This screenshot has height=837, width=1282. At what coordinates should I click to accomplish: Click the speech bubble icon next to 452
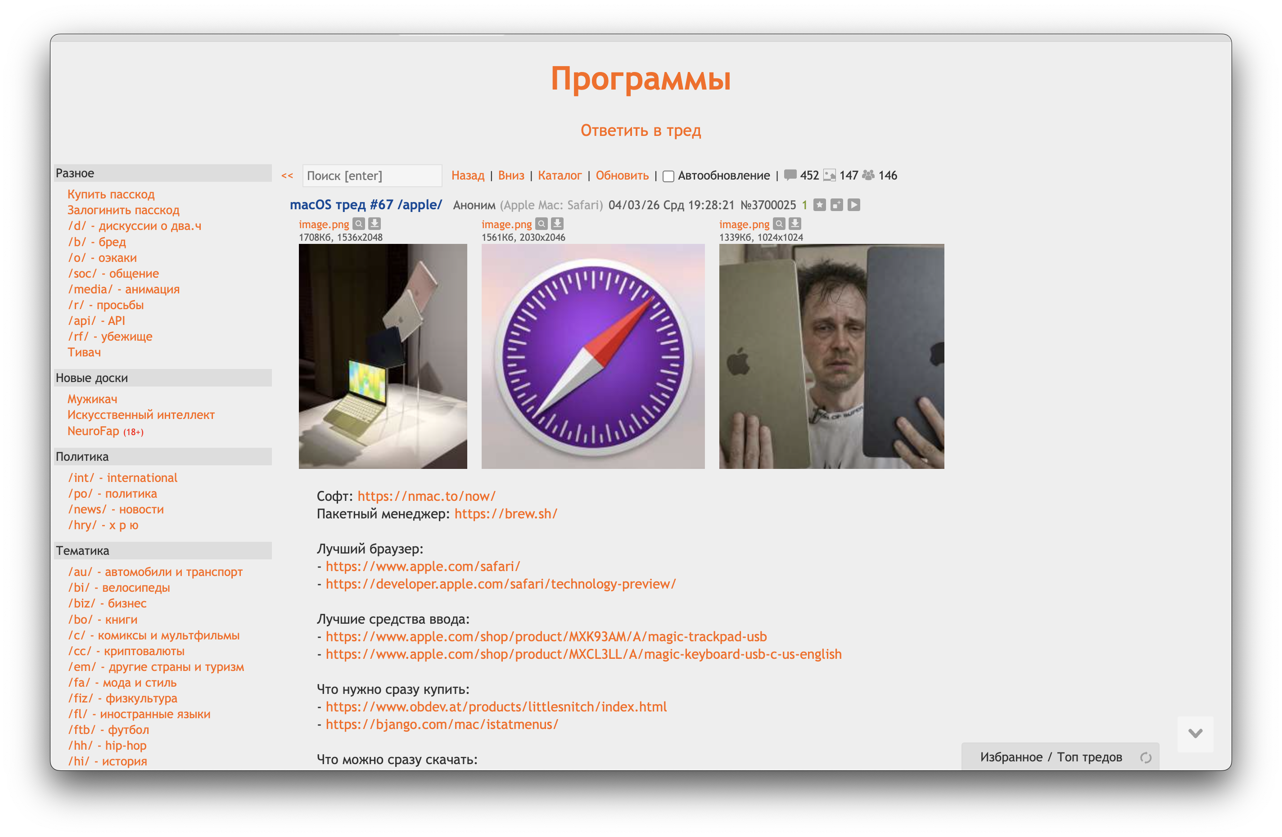[x=790, y=175]
